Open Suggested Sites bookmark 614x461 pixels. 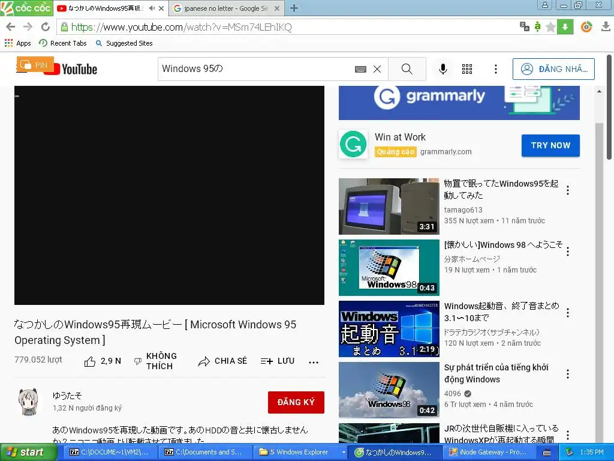click(124, 43)
